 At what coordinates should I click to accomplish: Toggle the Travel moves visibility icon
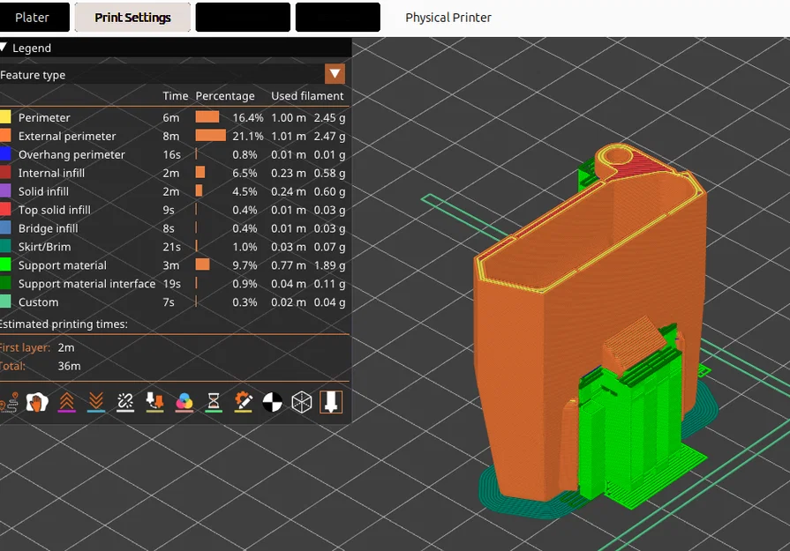click(x=9, y=402)
